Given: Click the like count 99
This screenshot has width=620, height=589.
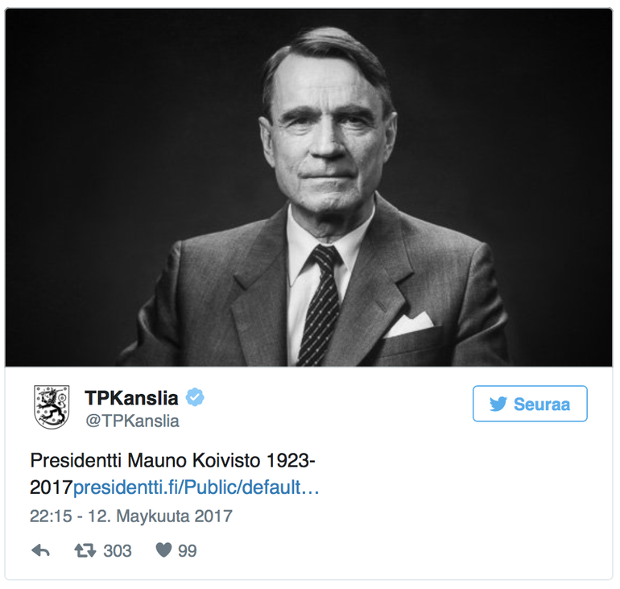Looking at the screenshot, I should pyautogui.click(x=188, y=550).
